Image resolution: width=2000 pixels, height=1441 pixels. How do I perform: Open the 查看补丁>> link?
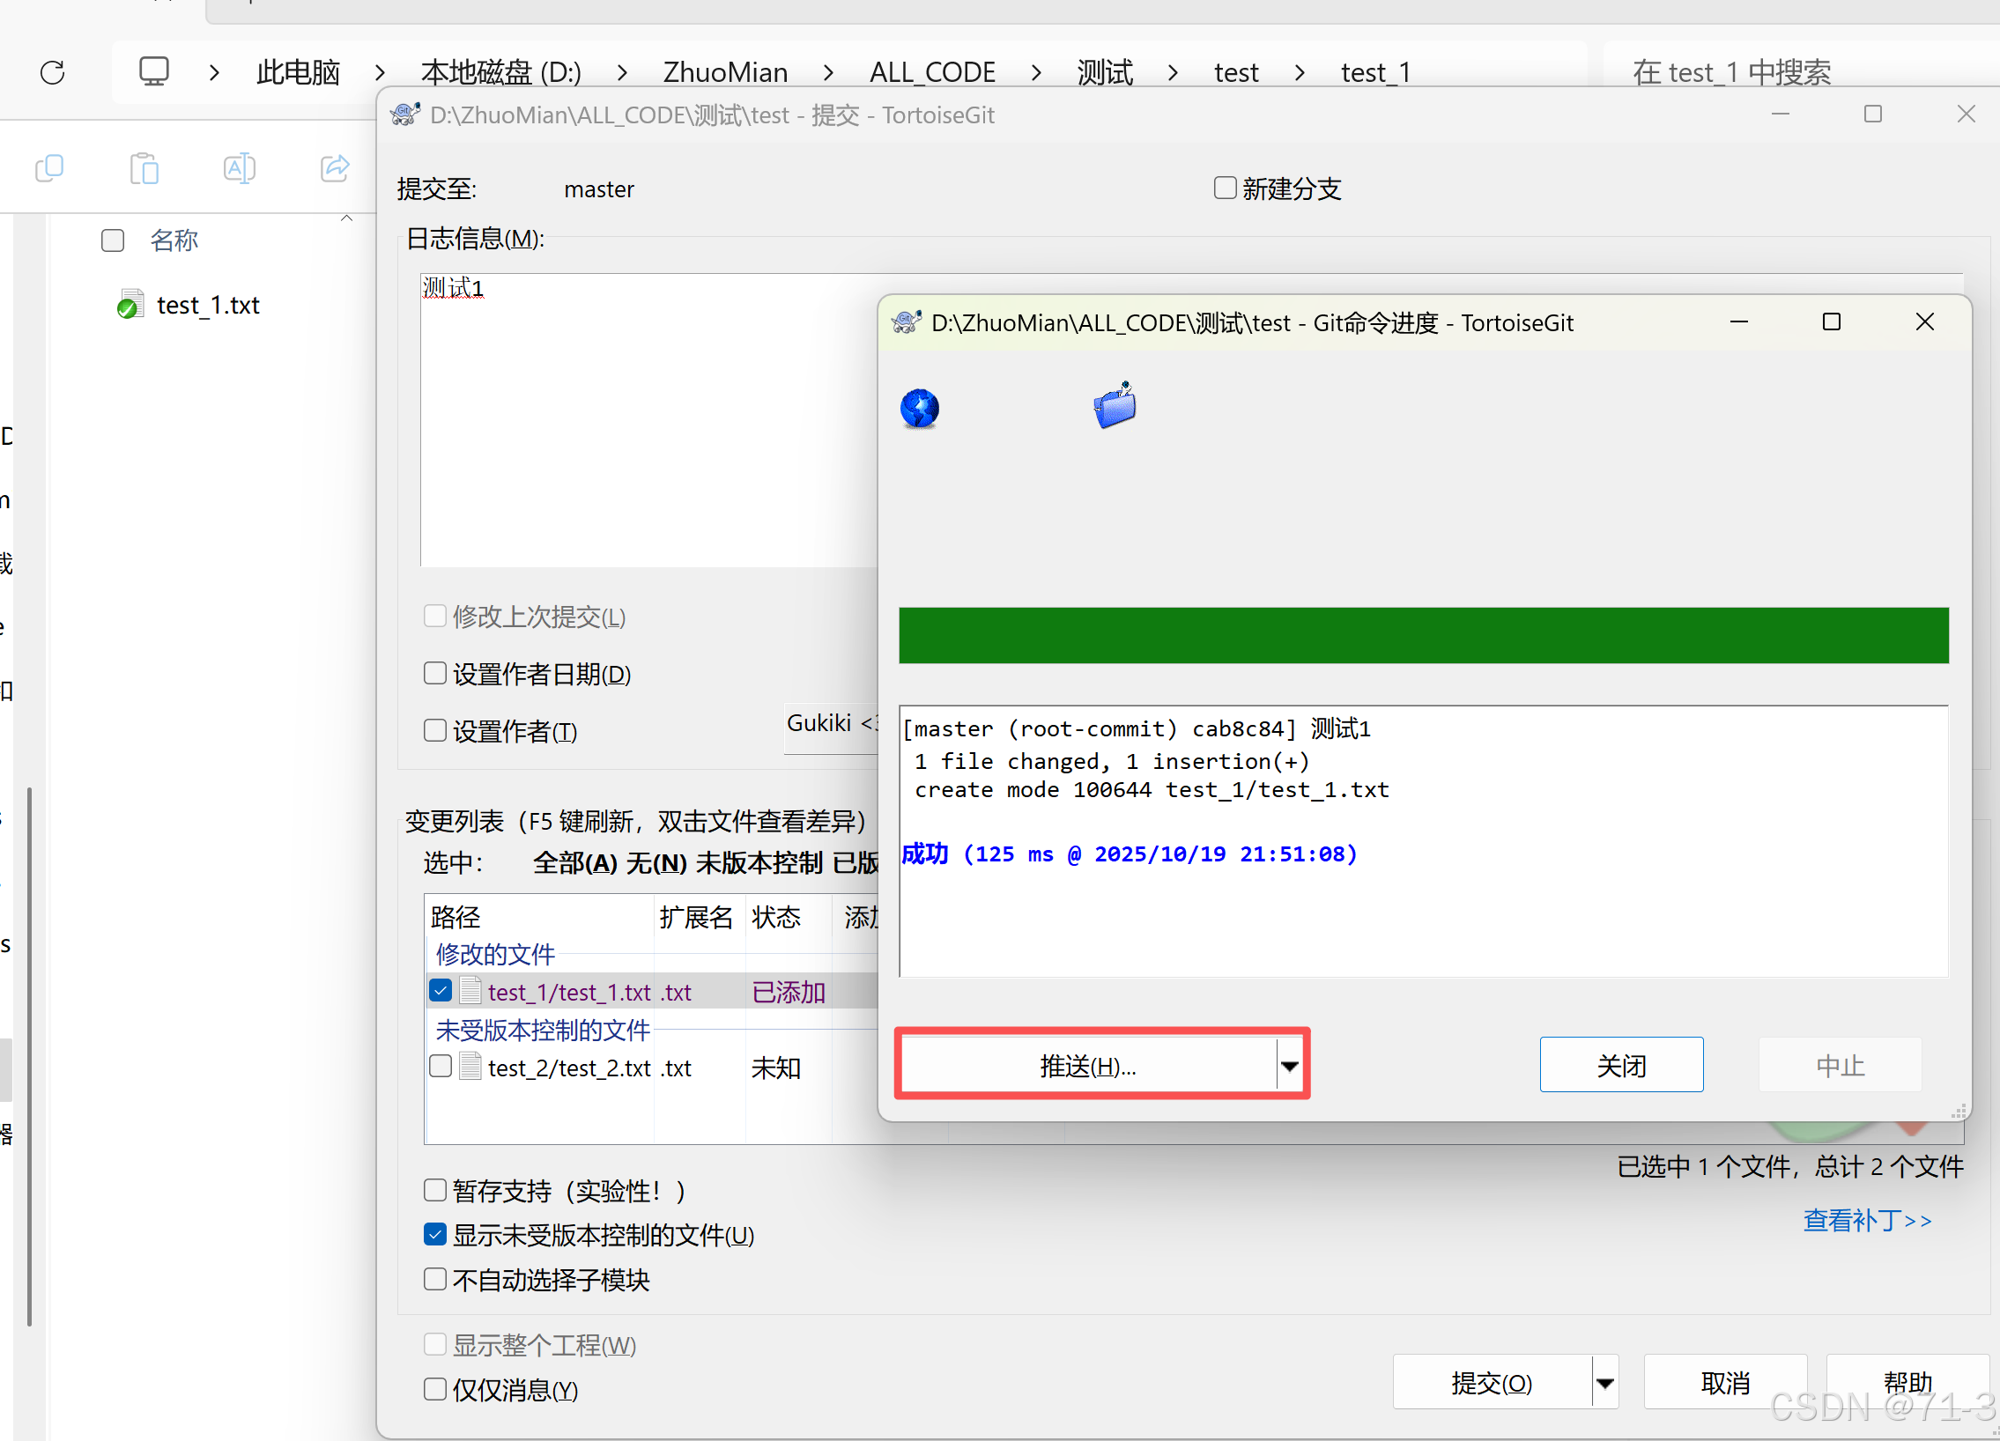point(1867,1220)
